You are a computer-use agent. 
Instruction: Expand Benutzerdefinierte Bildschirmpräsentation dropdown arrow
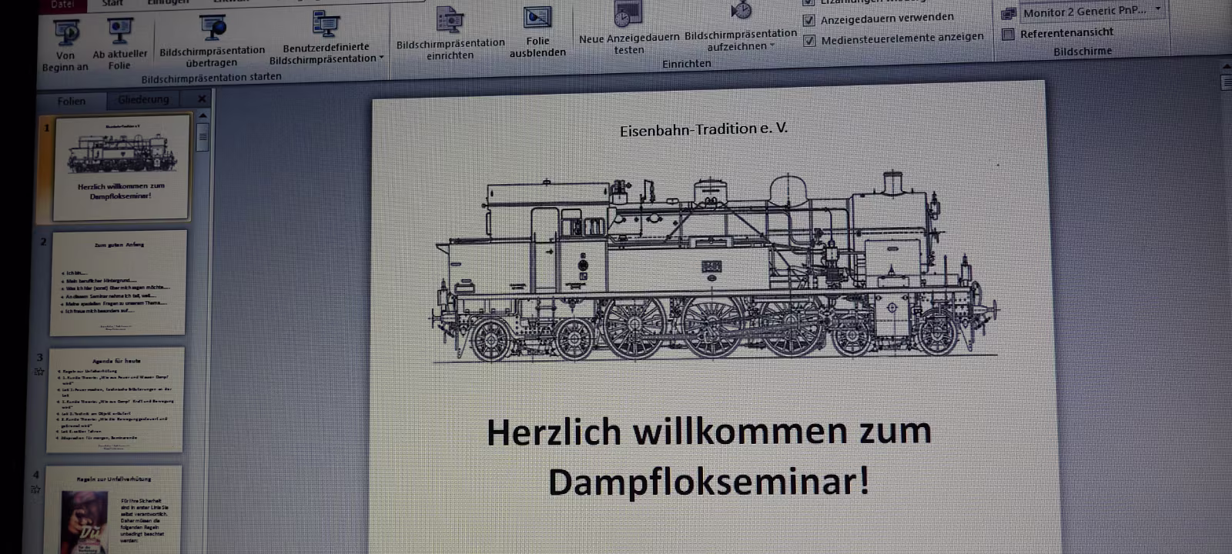381,58
